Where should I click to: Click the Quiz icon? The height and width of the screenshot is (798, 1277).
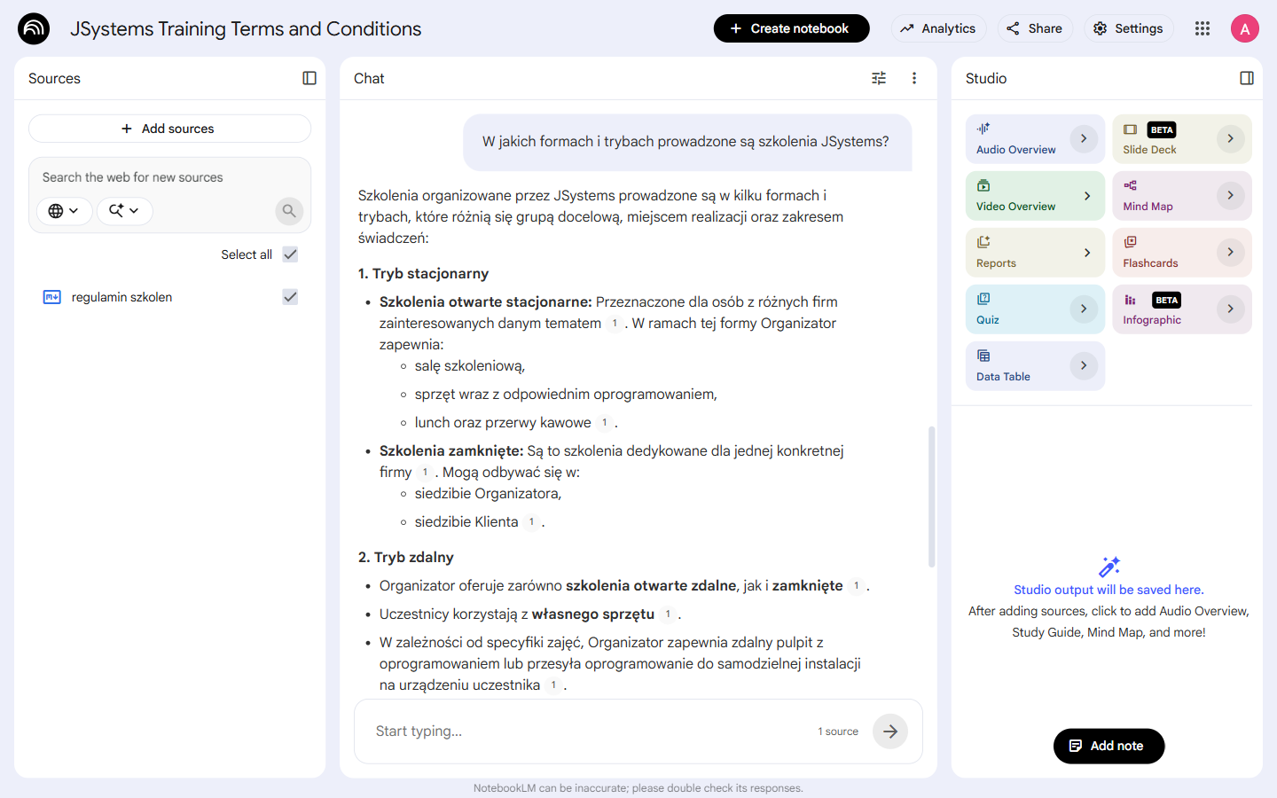pos(983,299)
